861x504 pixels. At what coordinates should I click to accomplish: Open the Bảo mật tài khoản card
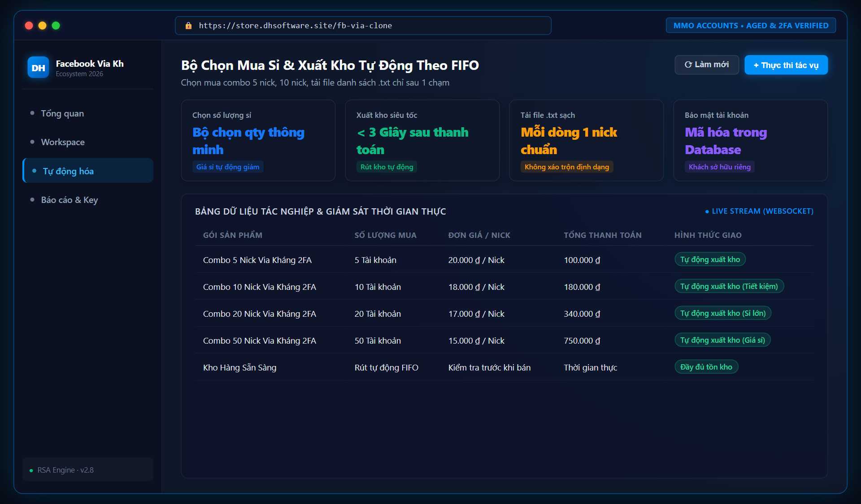pos(751,140)
